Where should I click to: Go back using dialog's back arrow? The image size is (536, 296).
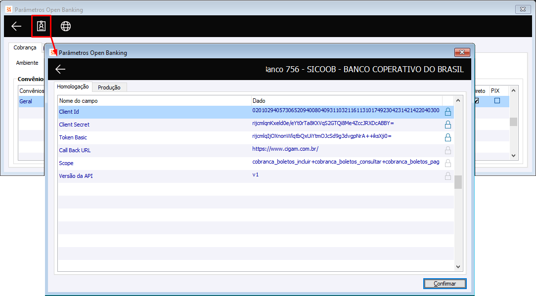point(60,69)
